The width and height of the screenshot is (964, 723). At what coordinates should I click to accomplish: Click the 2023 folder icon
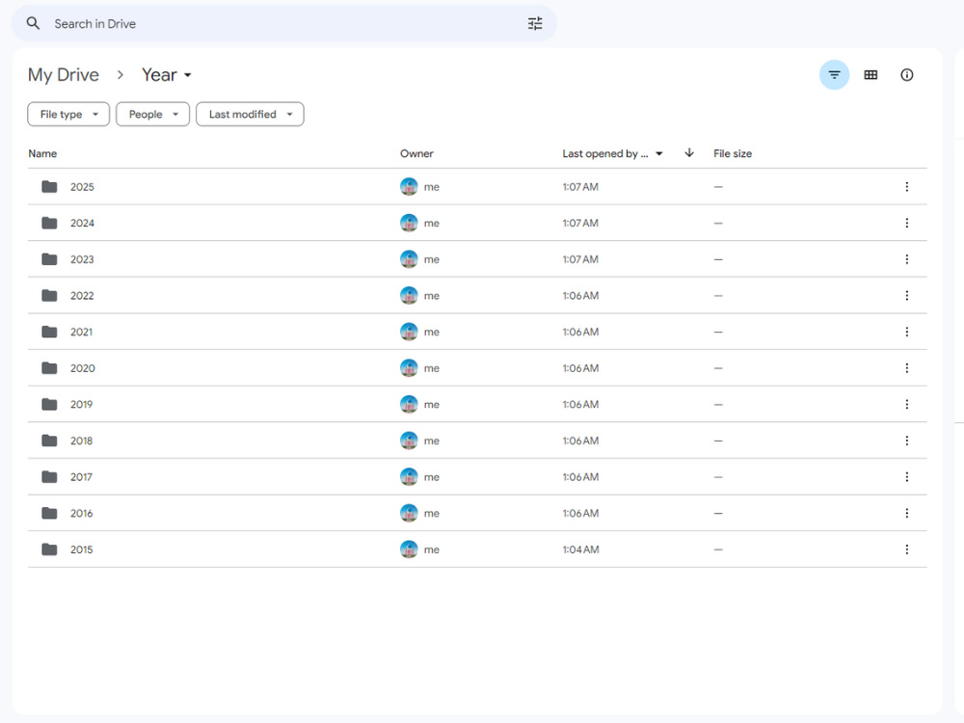pos(49,259)
